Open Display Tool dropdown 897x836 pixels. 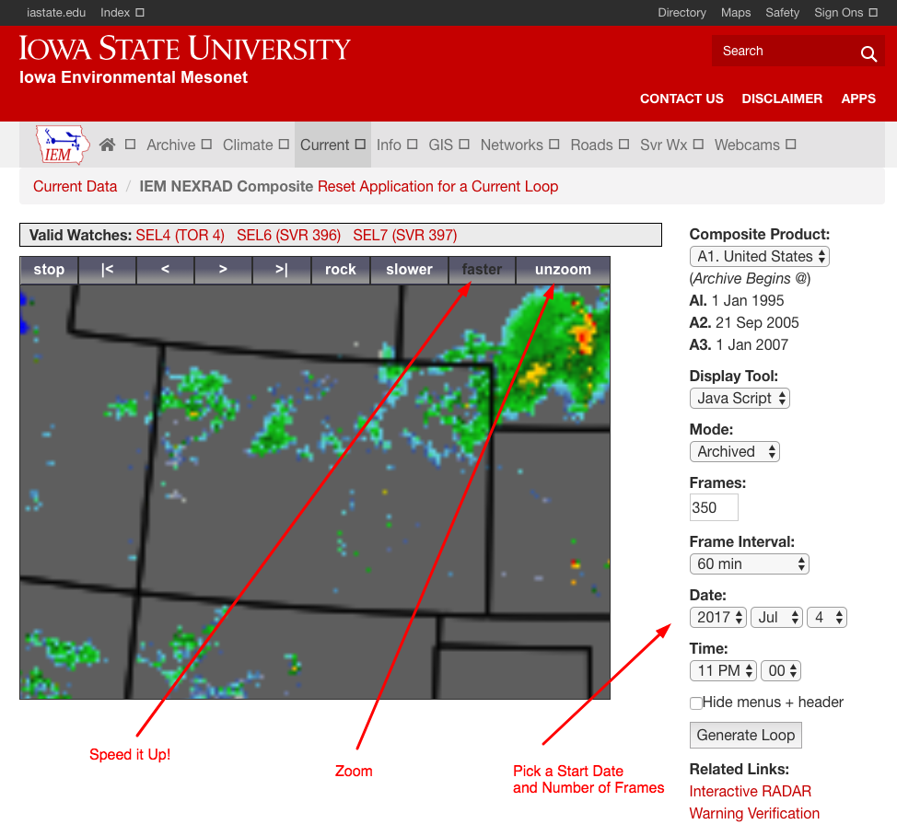pyautogui.click(x=740, y=398)
